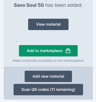Image resolution: width=96 pixels, height=102 pixels.
Task: Click the 'Scan QR codes' text label
Action: coord(35,90)
